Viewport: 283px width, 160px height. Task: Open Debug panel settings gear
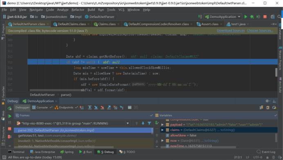coord(267,101)
